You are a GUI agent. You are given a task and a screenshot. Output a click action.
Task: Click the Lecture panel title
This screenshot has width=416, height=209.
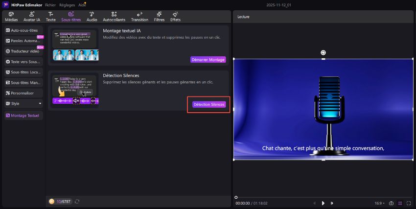coord(243,17)
